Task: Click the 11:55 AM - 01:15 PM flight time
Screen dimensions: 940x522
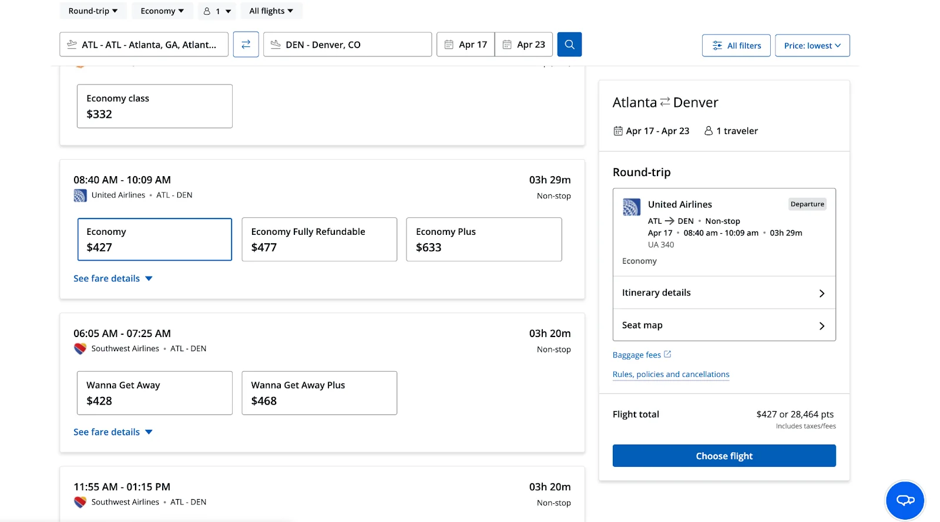Action: [x=122, y=487]
